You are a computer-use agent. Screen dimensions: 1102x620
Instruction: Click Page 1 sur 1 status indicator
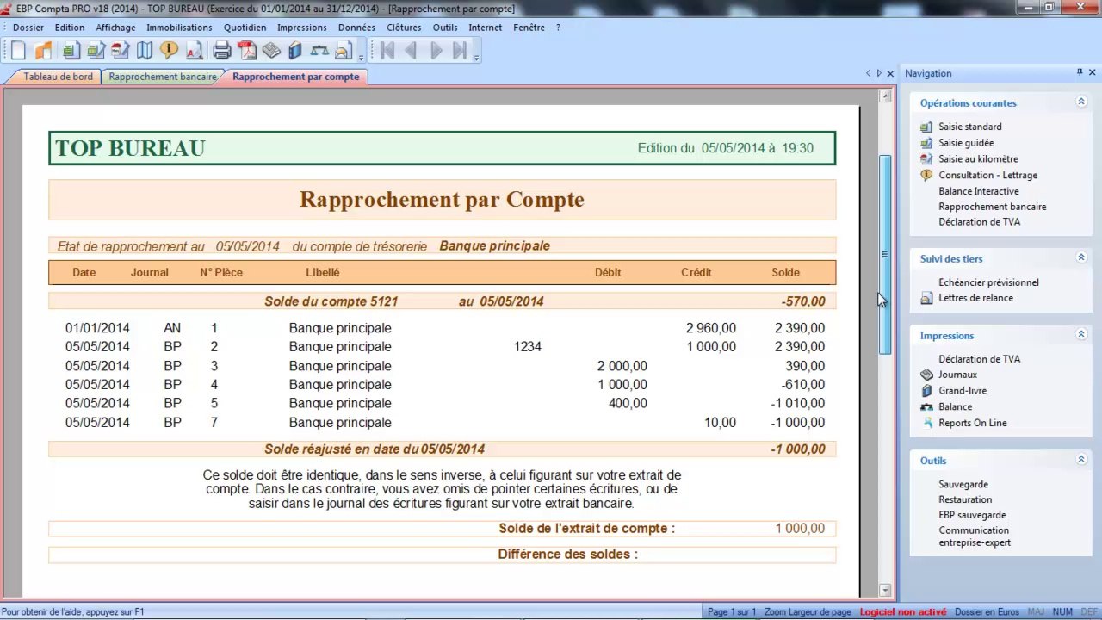(x=731, y=612)
